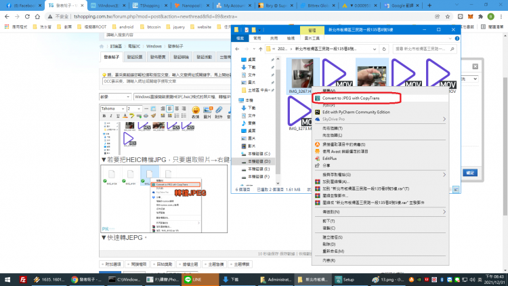Screen dimensions: 508x286
Task: Click the 附件 attachment paperclip icon
Action: tap(219, 112)
